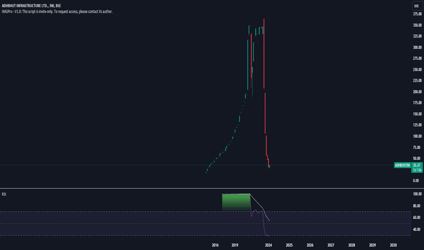Click the 2016 time axis label

(215, 245)
